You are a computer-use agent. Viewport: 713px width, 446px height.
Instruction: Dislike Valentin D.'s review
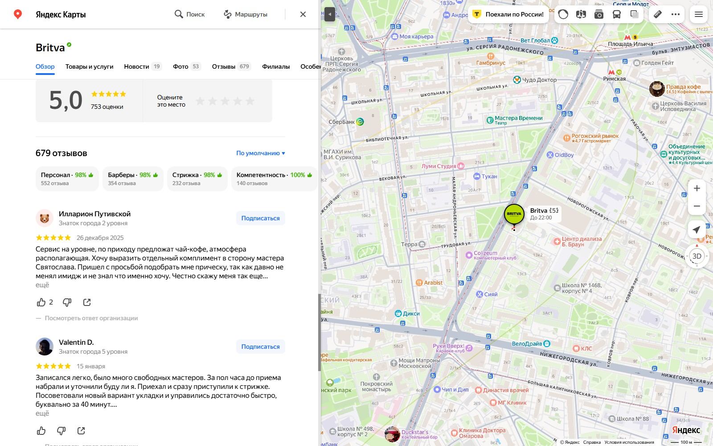tap(61, 431)
